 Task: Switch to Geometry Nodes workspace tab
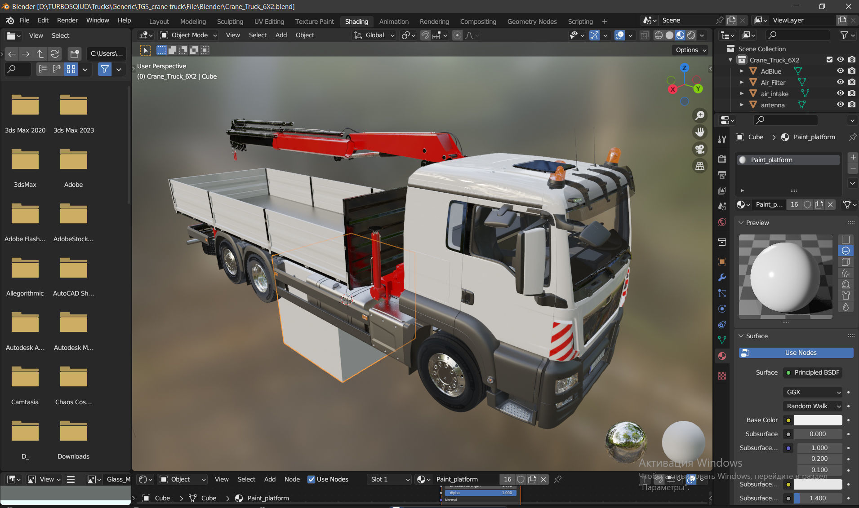[532, 22]
